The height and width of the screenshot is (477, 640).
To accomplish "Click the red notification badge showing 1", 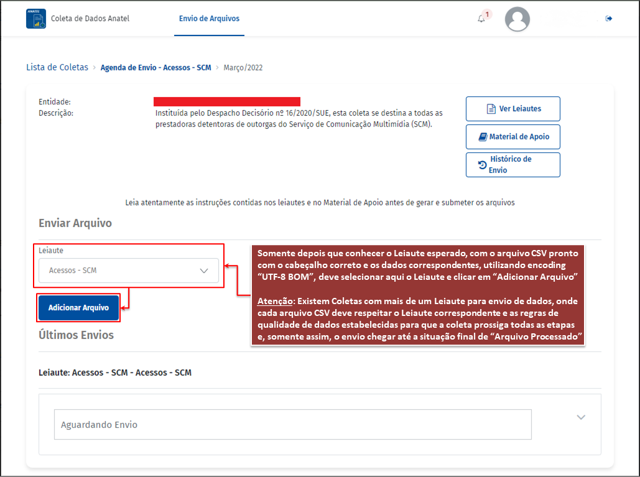I will pyautogui.click(x=487, y=14).
